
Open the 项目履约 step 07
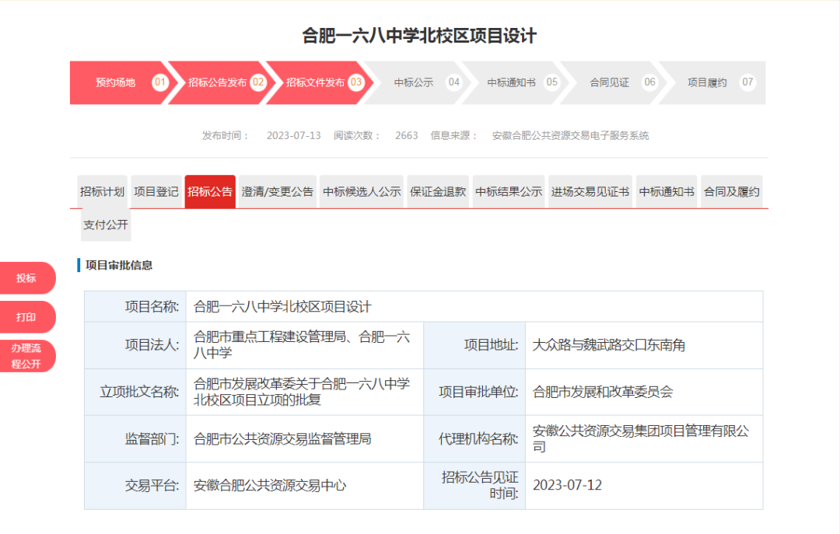pos(712,82)
